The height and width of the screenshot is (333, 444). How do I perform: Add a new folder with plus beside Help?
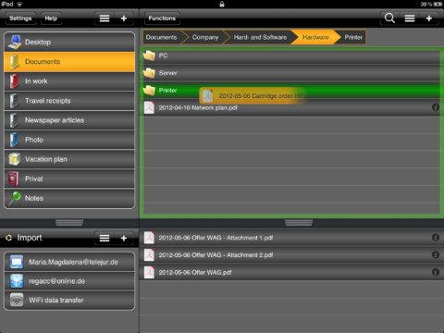[x=124, y=18]
